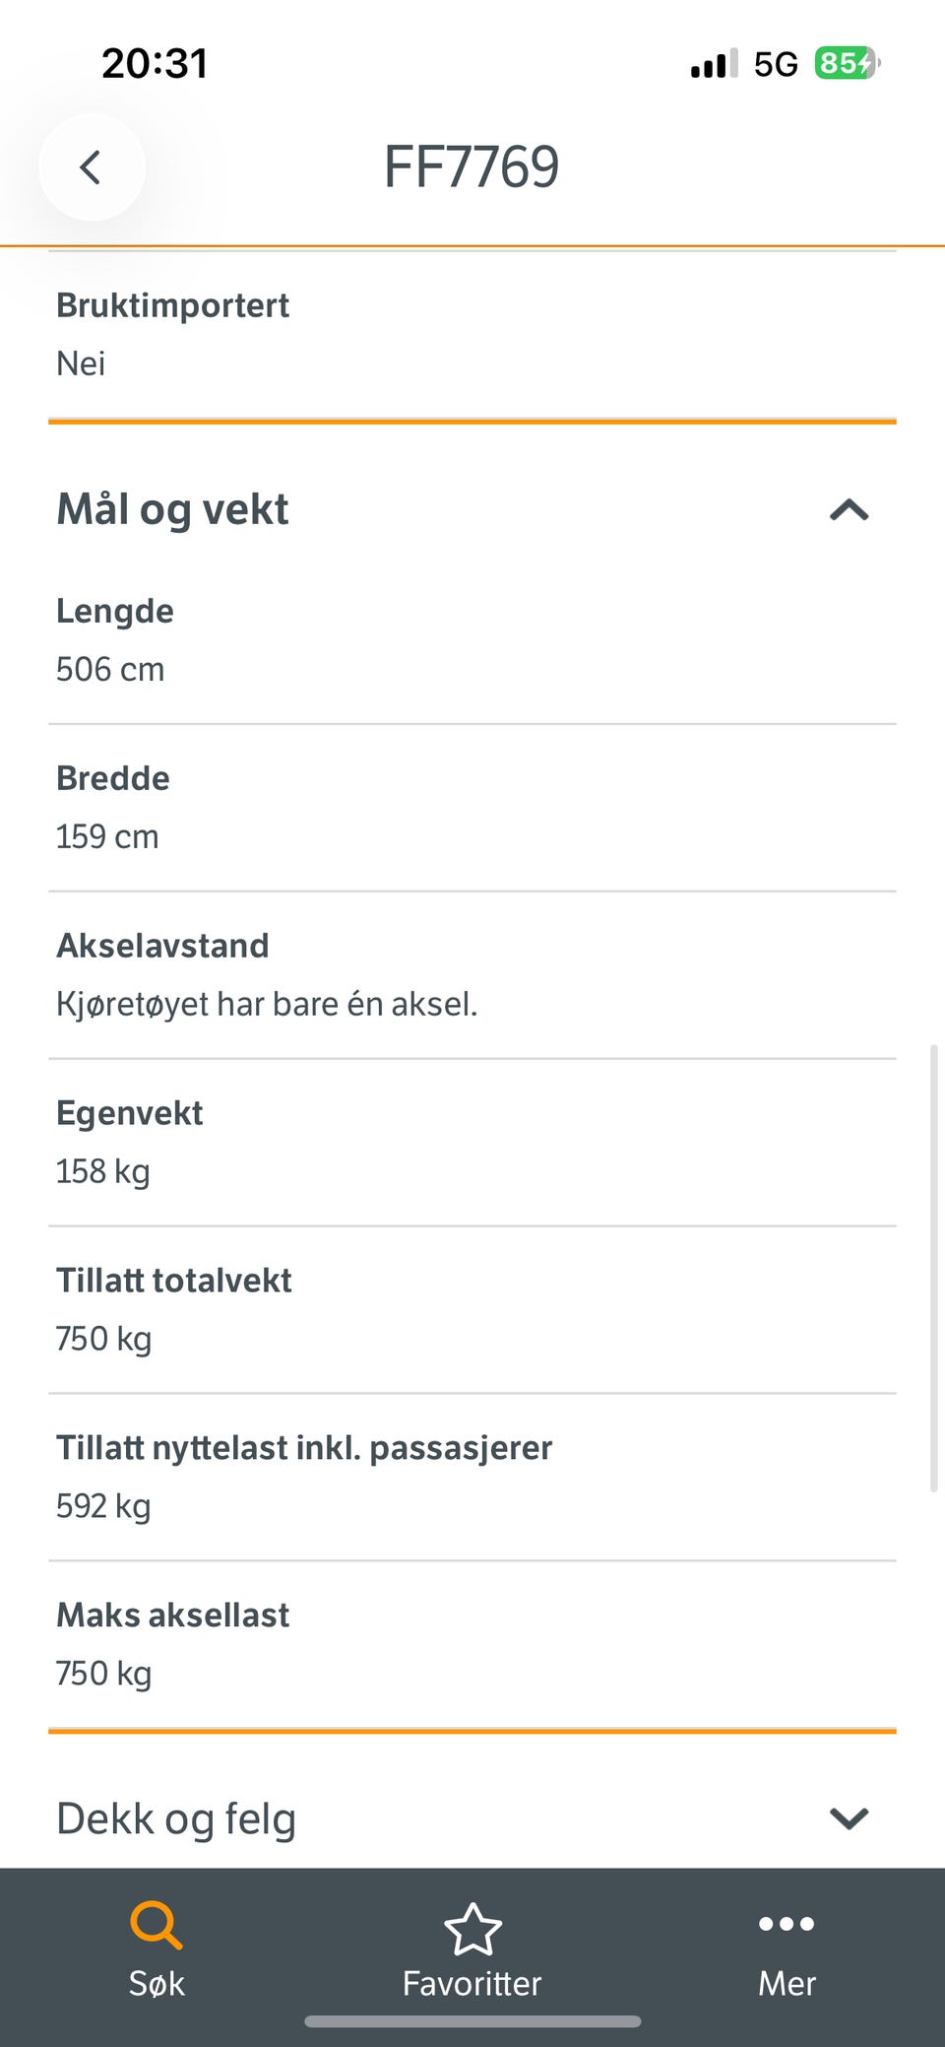The image size is (945, 2047).
Task: Tap the home indicator bar
Action: (x=472, y=2021)
